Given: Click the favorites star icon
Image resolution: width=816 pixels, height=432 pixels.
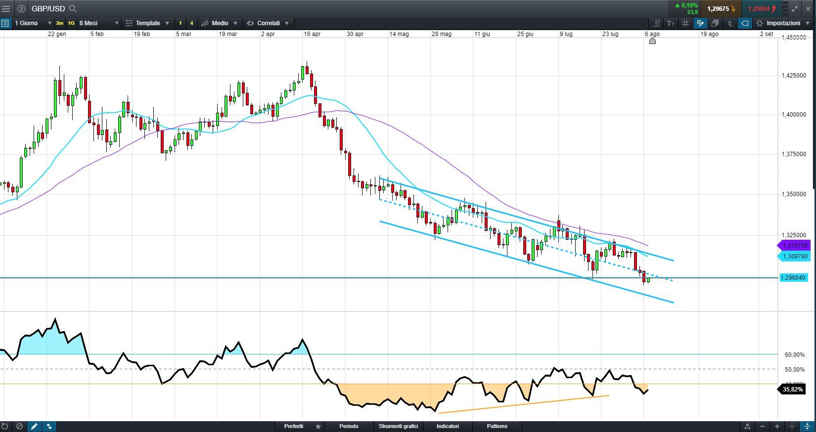Looking at the screenshot, I should 318,426.
